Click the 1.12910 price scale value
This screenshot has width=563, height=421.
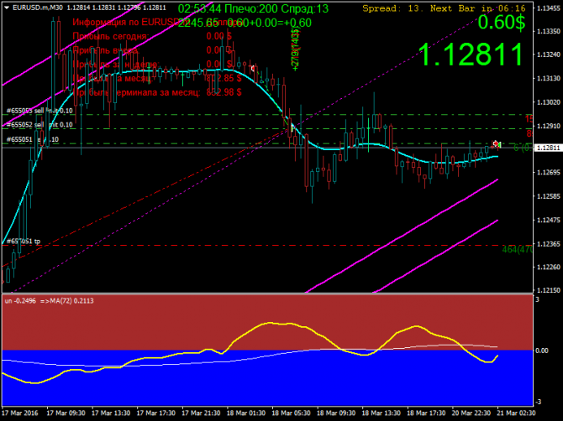click(548, 126)
